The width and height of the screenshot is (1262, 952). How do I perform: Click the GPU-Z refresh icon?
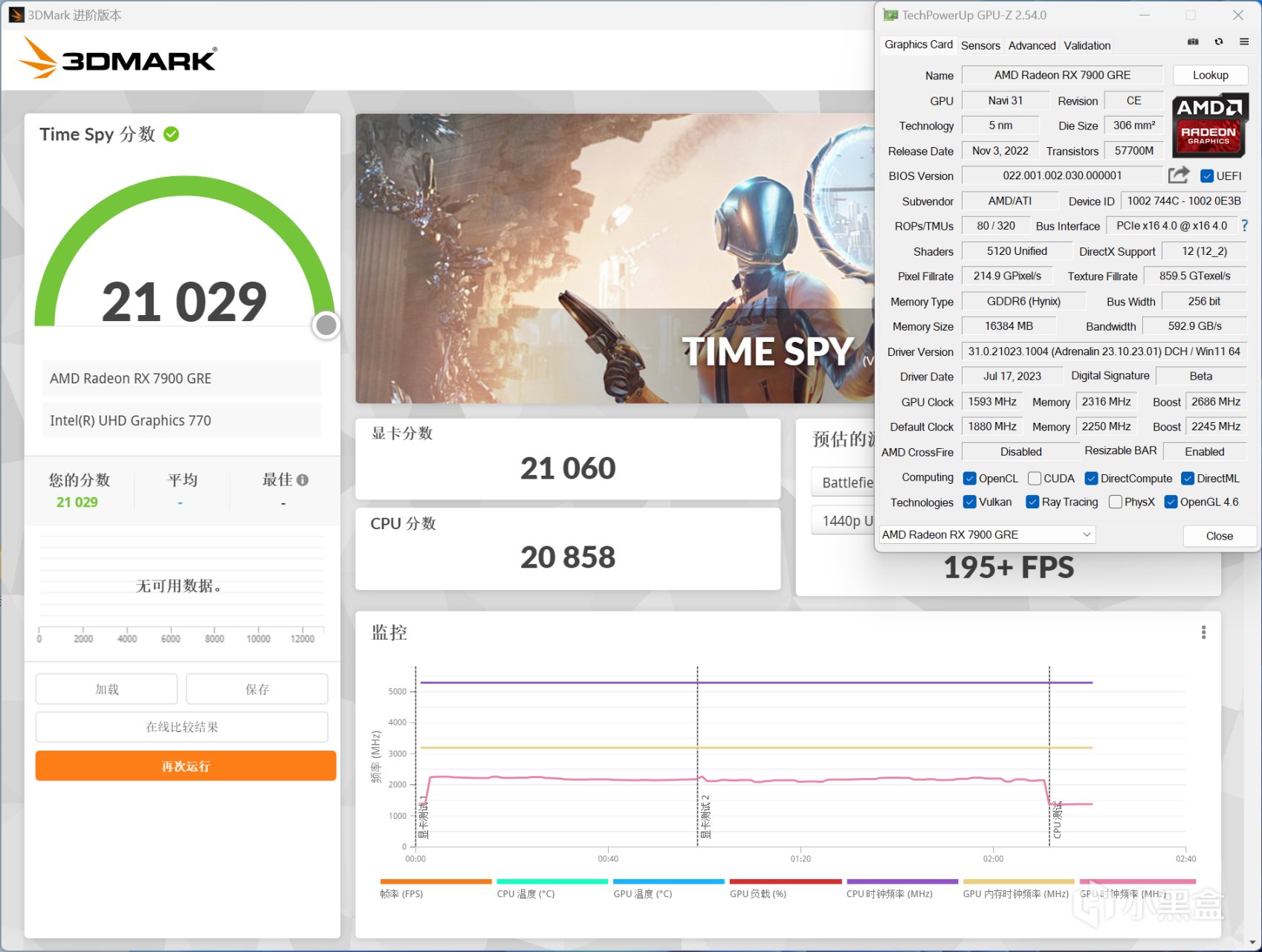click(x=1219, y=42)
